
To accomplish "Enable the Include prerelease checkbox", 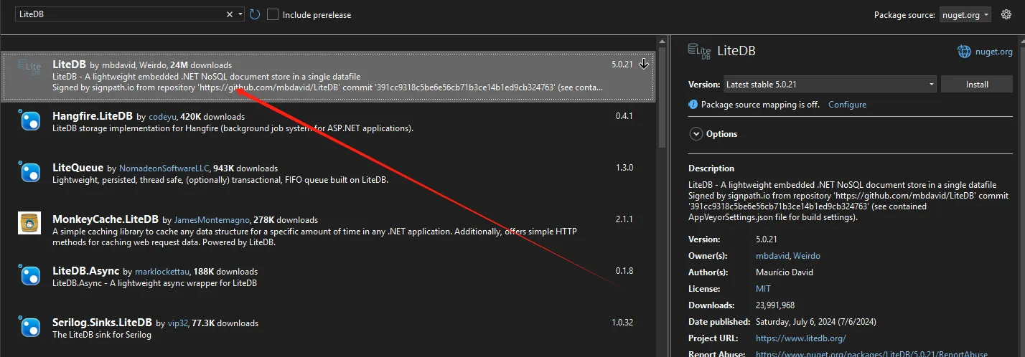I will pos(273,14).
